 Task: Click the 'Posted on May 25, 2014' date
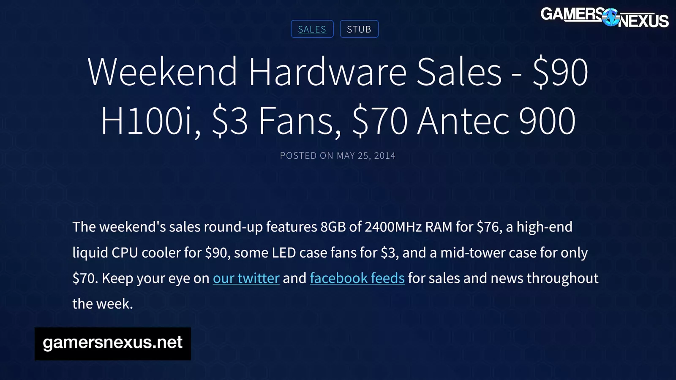338,156
